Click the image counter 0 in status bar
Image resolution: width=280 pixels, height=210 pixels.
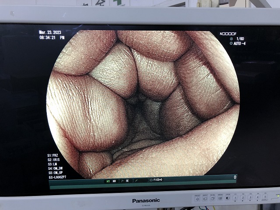tap(235, 177)
